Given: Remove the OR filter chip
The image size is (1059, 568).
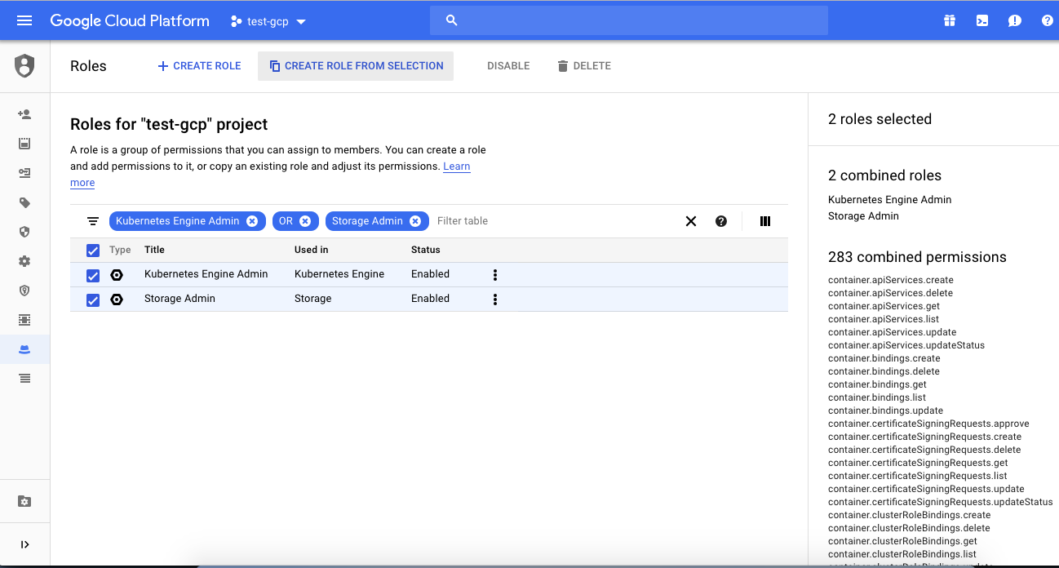Looking at the screenshot, I should 305,221.
